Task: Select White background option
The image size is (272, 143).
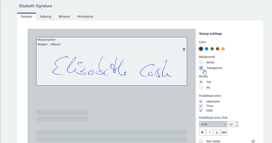Action: tap(201, 62)
